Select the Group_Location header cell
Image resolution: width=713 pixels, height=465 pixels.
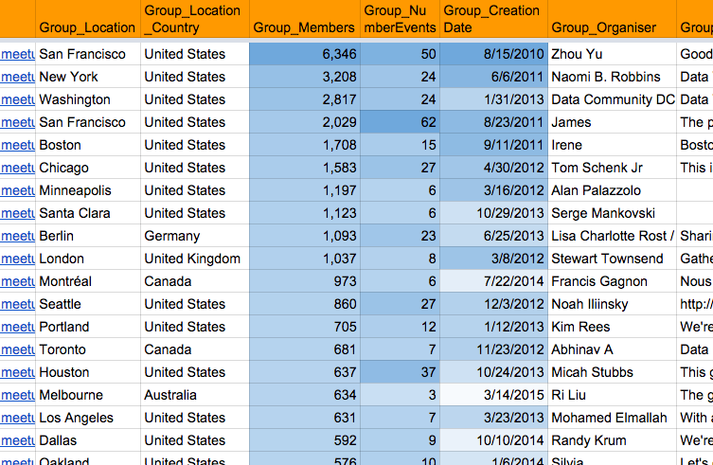(87, 27)
